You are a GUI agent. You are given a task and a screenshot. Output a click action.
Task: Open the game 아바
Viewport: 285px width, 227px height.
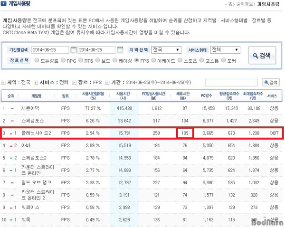pos(26,145)
